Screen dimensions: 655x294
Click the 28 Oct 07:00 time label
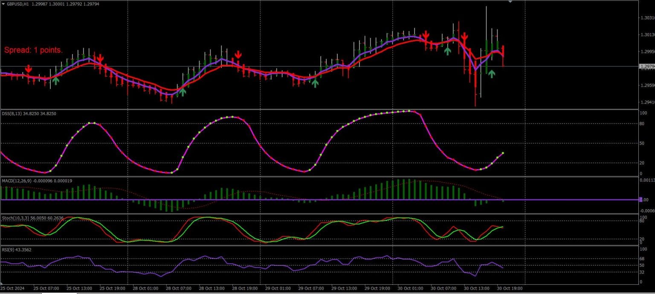pyautogui.click(x=178, y=288)
